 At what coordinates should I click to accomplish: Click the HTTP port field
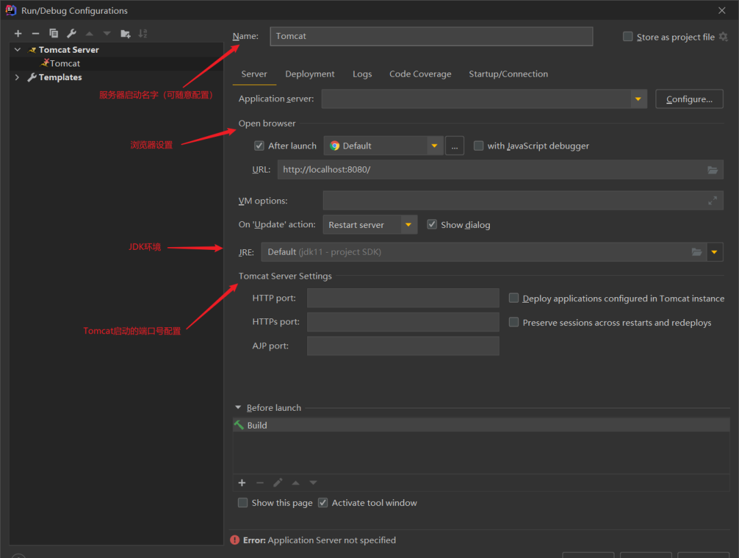click(403, 298)
